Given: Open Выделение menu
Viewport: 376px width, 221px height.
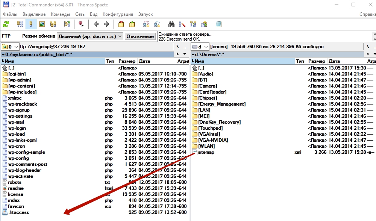Looking at the screenshot, I should tap(34, 14).
